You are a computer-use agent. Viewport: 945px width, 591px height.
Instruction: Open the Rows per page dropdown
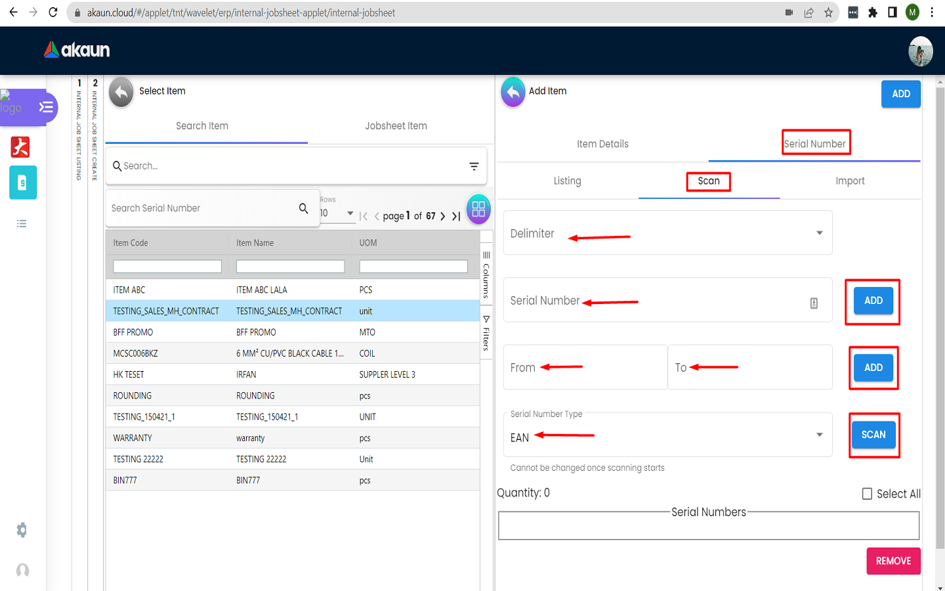click(350, 213)
